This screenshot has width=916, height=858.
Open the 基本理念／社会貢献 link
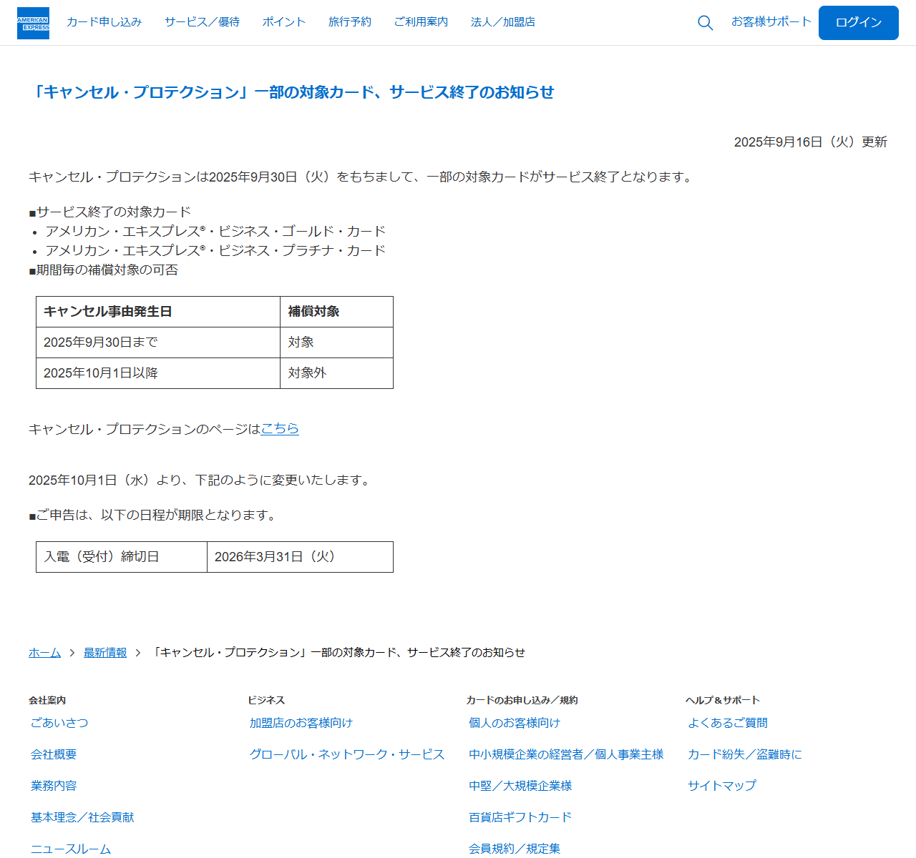(x=82, y=817)
